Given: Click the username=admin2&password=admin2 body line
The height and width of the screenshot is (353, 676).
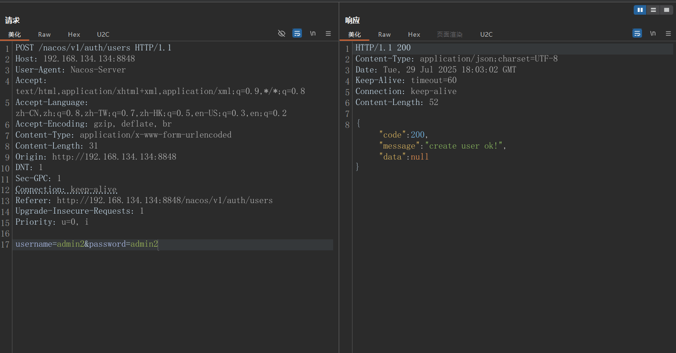Looking at the screenshot, I should tap(86, 244).
